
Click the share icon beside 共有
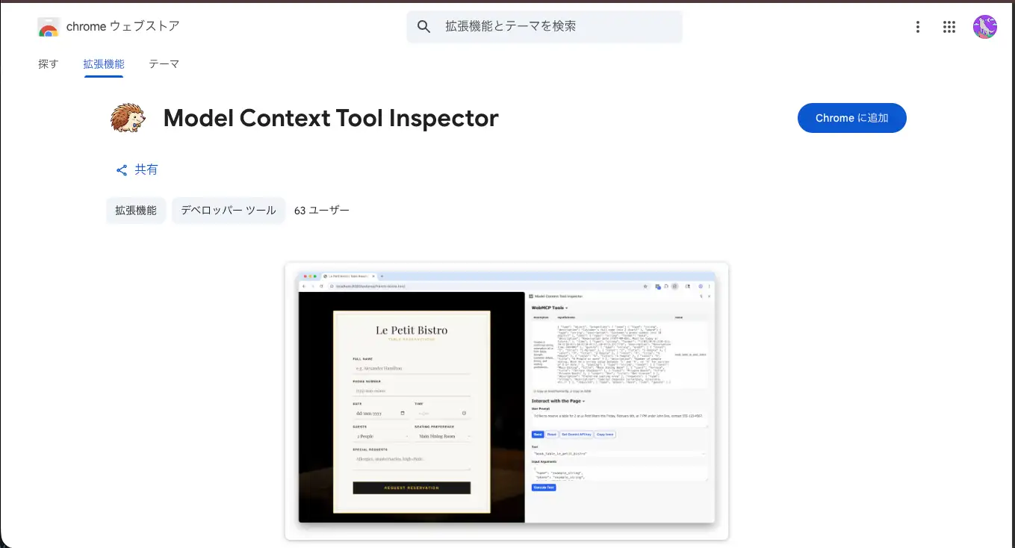tap(122, 170)
